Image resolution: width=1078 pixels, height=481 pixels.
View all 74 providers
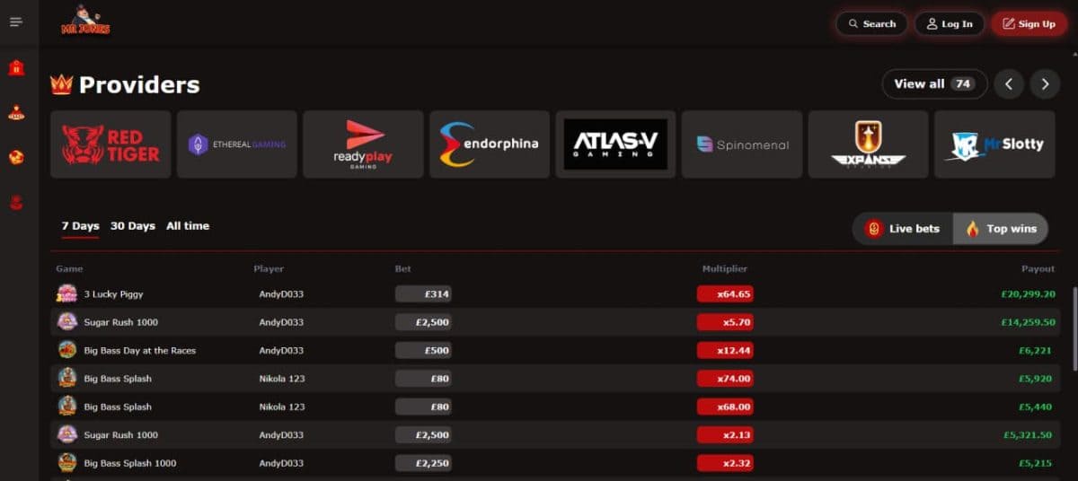(x=934, y=84)
